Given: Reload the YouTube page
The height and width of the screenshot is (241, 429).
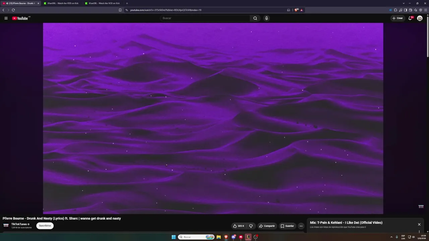Looking at the screenshot, I should click(x=13, y=10).
